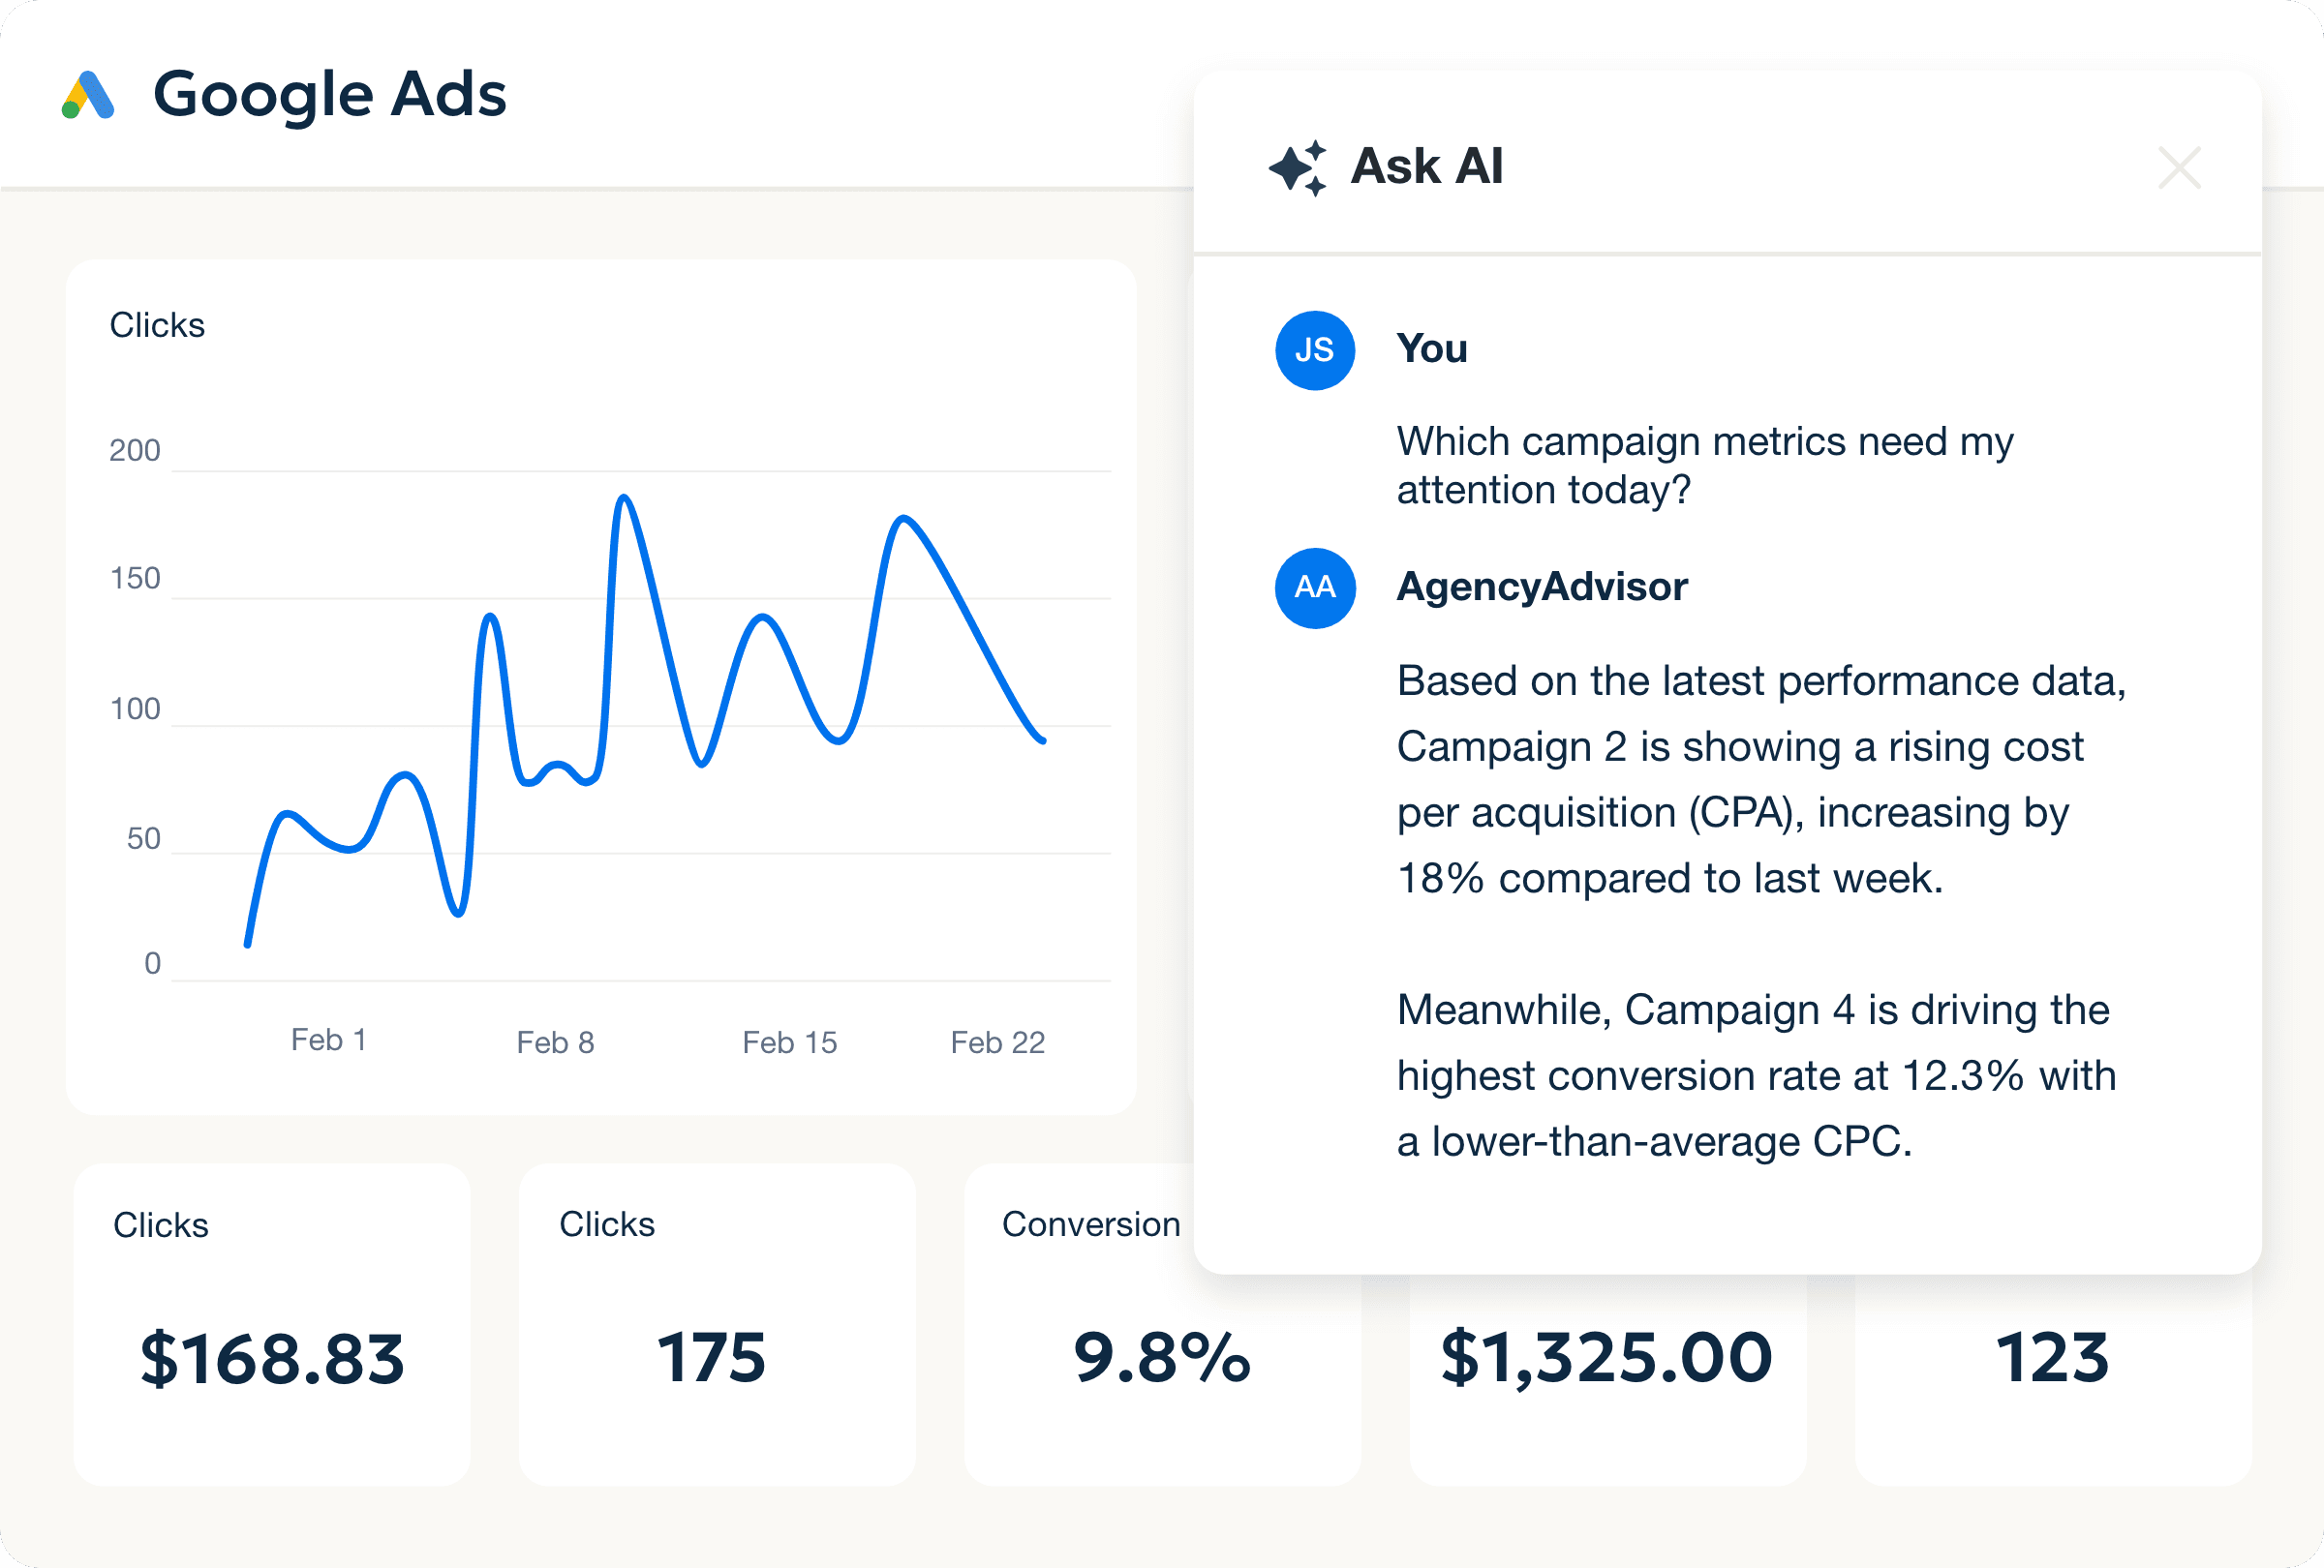
Task: Click the 123 metric card
Action: [x=2052, y=1359]
